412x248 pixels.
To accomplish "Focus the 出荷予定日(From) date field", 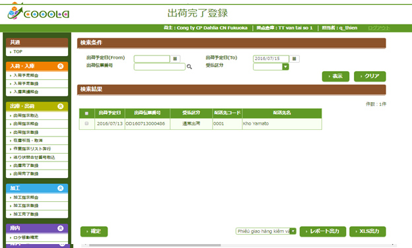I will (x=152, y=59).
